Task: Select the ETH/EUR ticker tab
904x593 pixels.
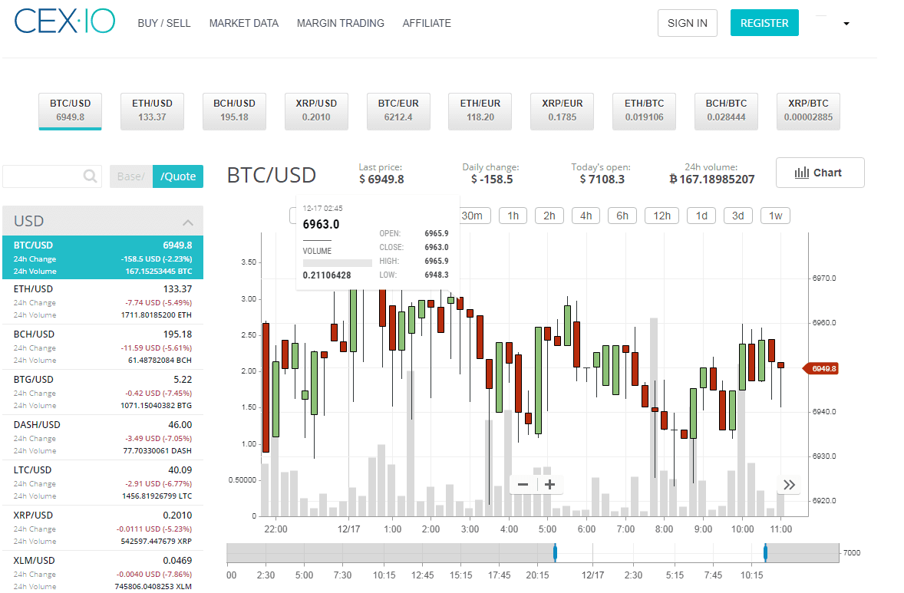Action: [x=480, y=111]
